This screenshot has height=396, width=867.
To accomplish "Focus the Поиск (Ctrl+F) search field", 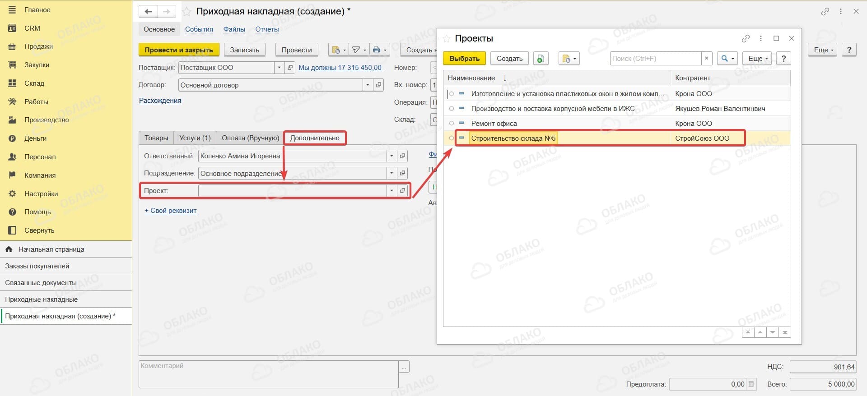I will click(x=656, y=59).
